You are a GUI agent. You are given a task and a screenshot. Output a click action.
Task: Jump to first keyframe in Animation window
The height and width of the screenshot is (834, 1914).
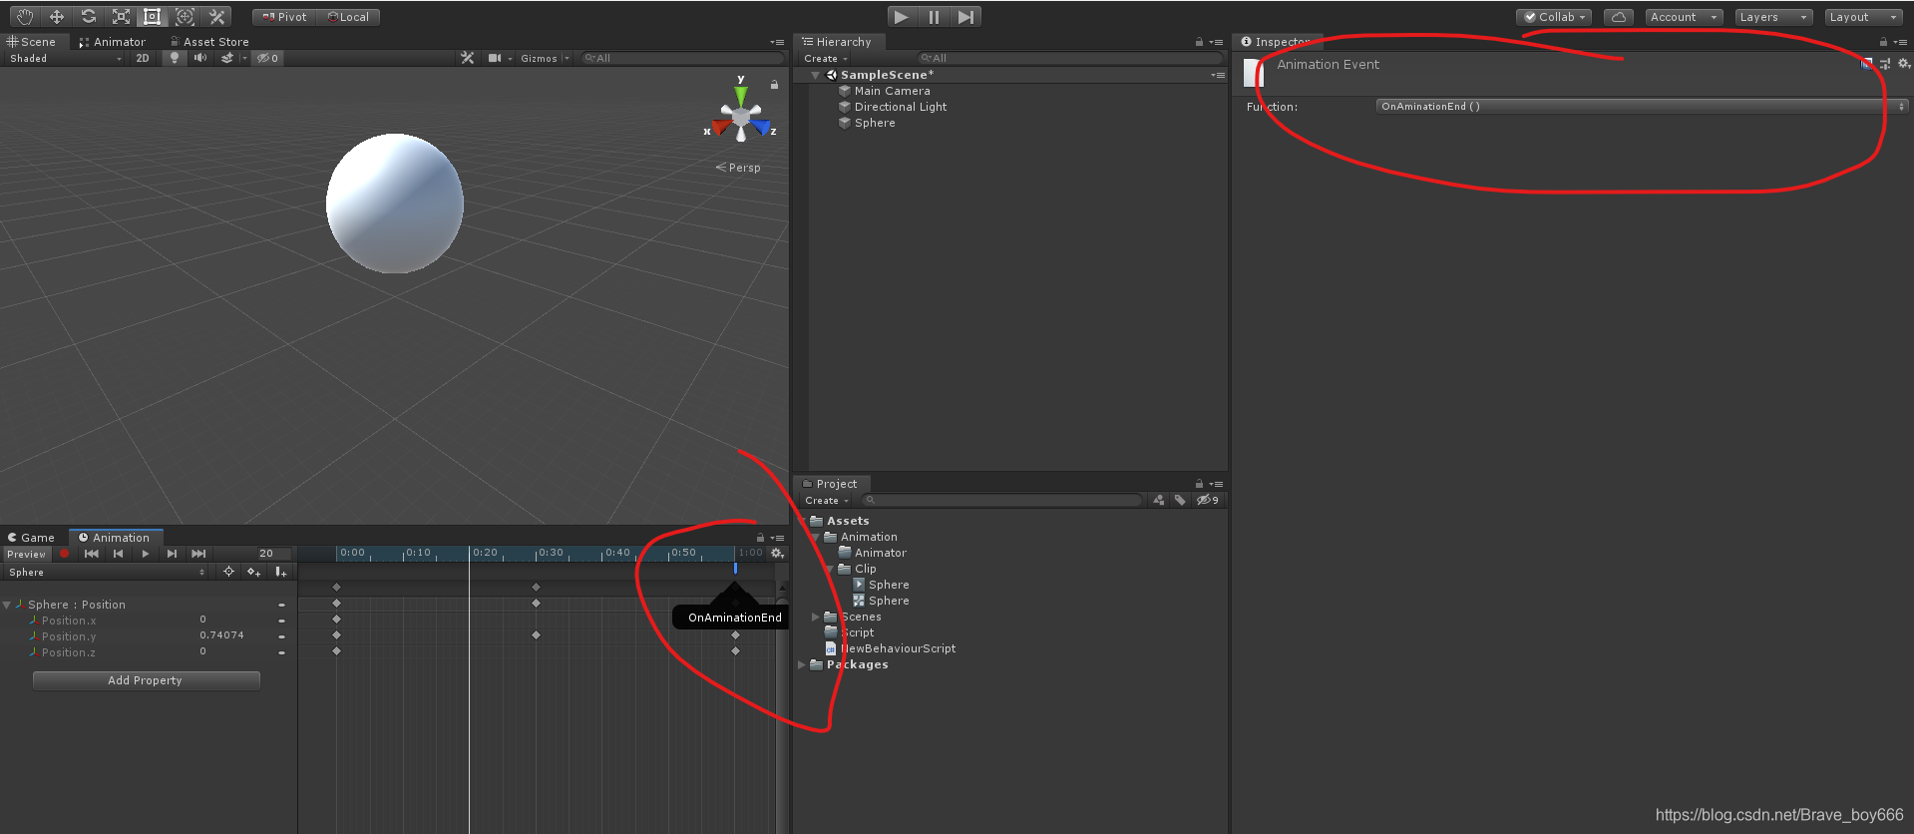pos(92,554)
